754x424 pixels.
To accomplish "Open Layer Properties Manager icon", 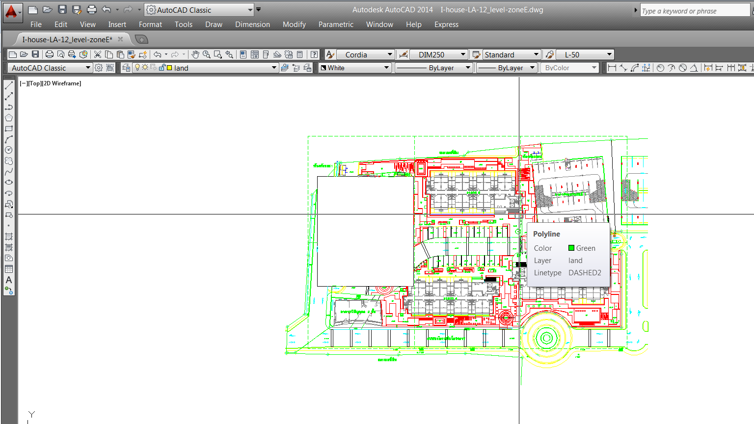I will (x=126, y=68).
